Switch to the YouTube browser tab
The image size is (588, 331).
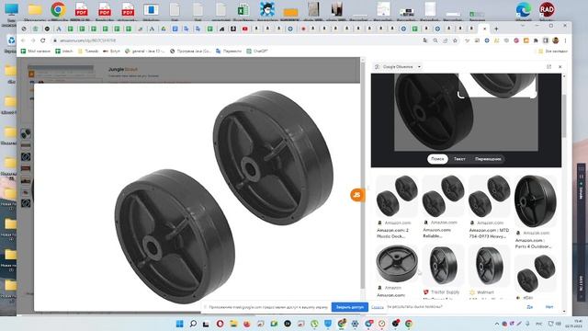point(245,29)
